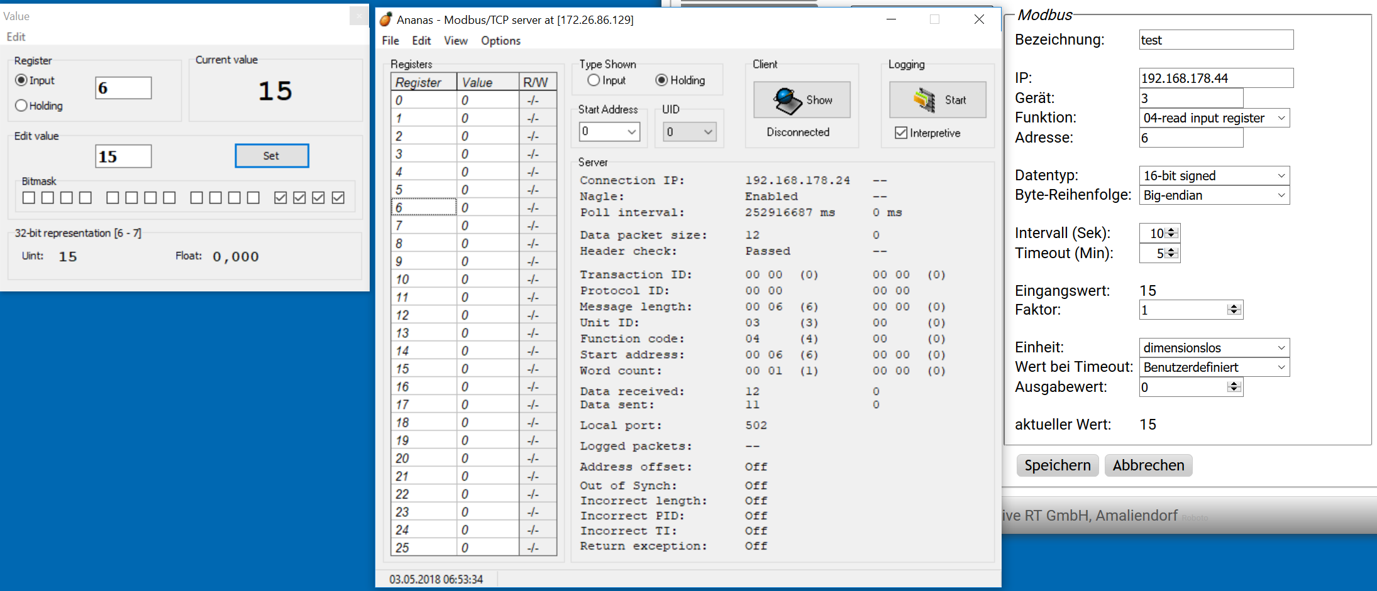Image resolution: width=1377 pixels, height=591 pixels.
Task: Click the status bar timestamp 03.05.2018 06:53:34
Action: 436,579
